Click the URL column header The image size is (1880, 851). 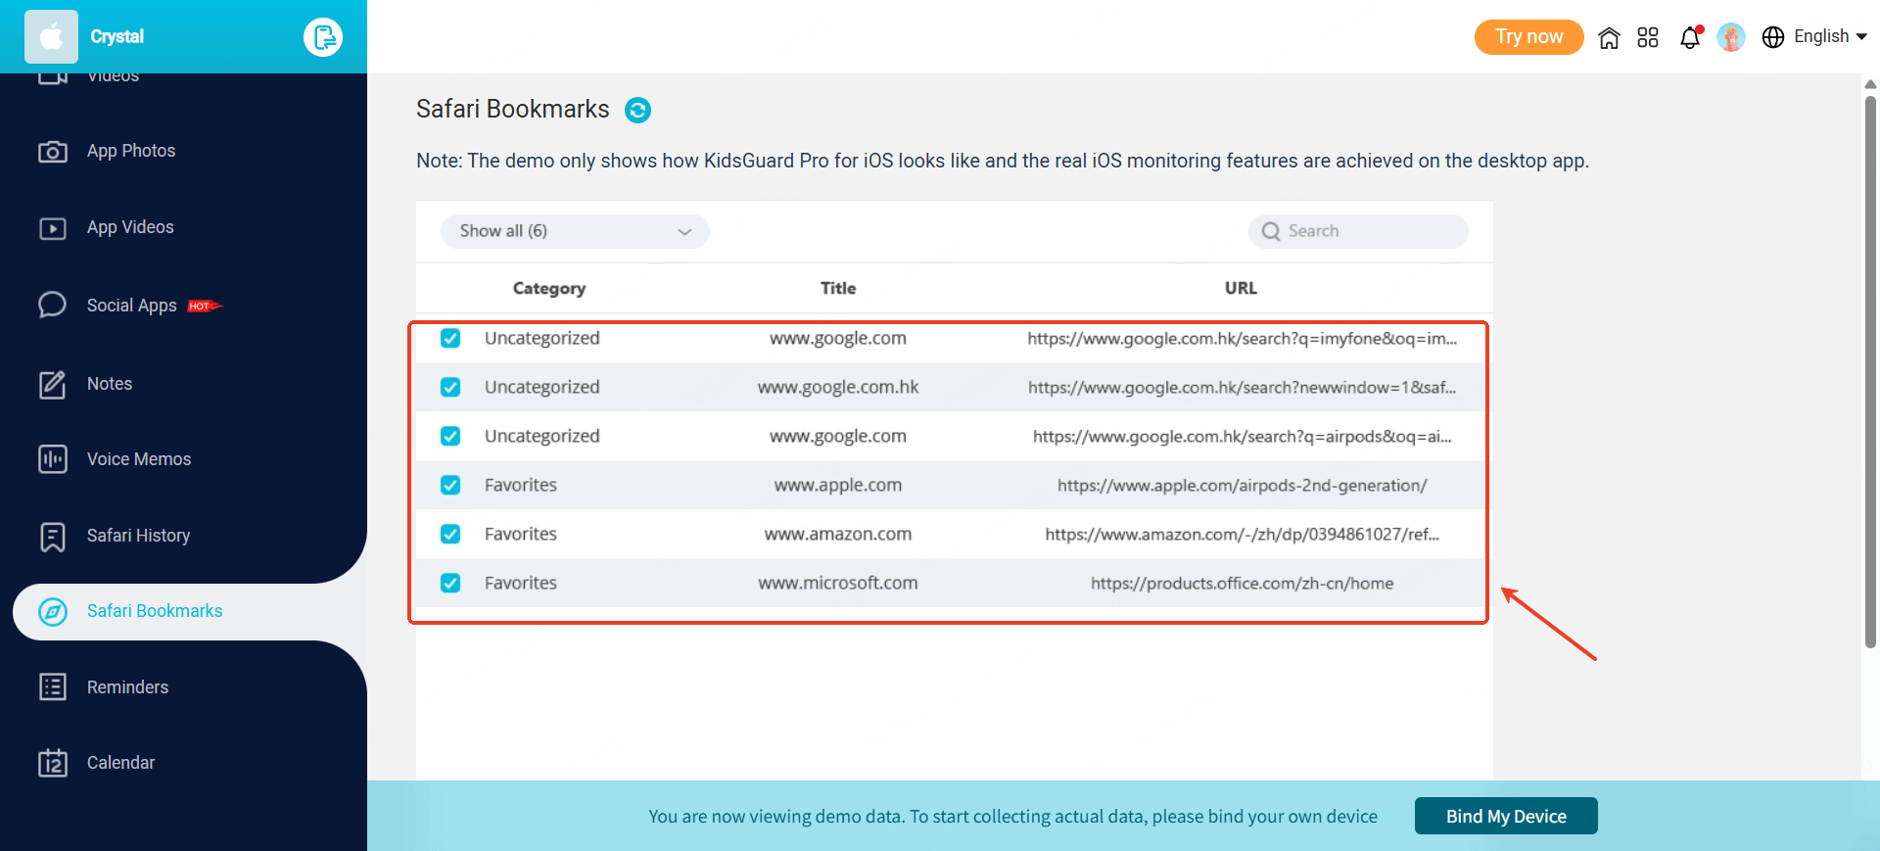pyautogui.click(x=1241, y=288)
